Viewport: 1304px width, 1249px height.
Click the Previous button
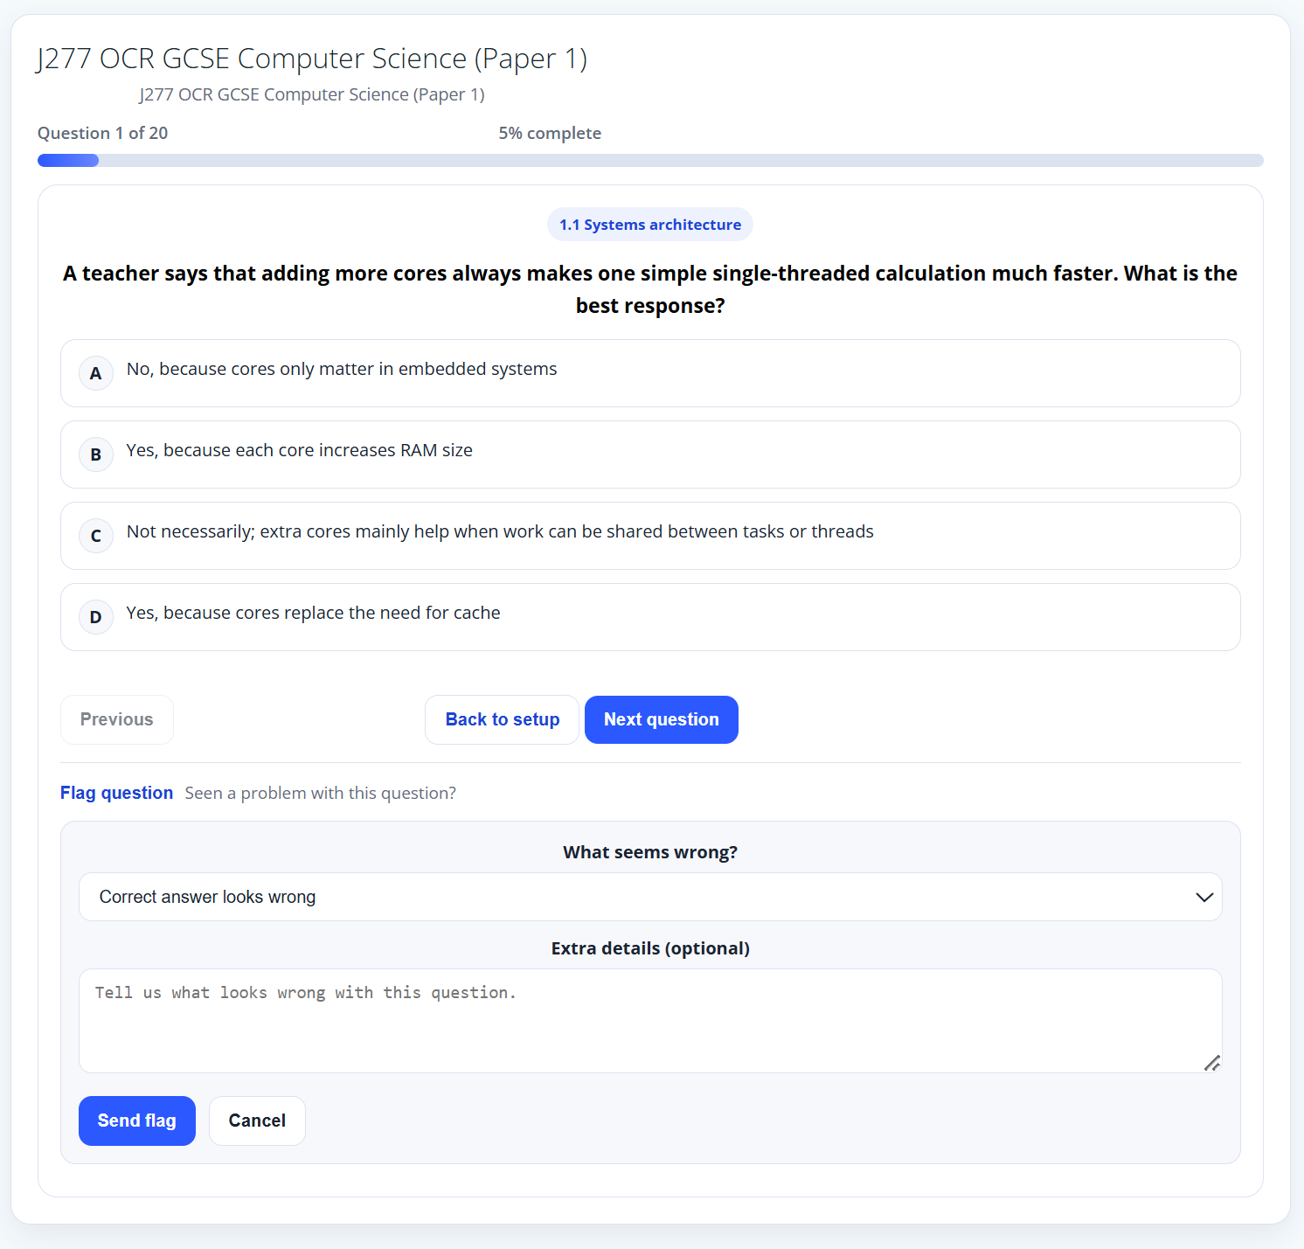[117, 719]
